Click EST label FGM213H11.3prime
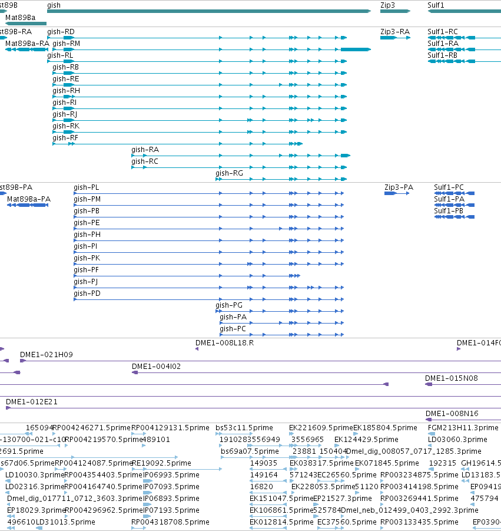 pyautogui.click(x=463, y=428)
